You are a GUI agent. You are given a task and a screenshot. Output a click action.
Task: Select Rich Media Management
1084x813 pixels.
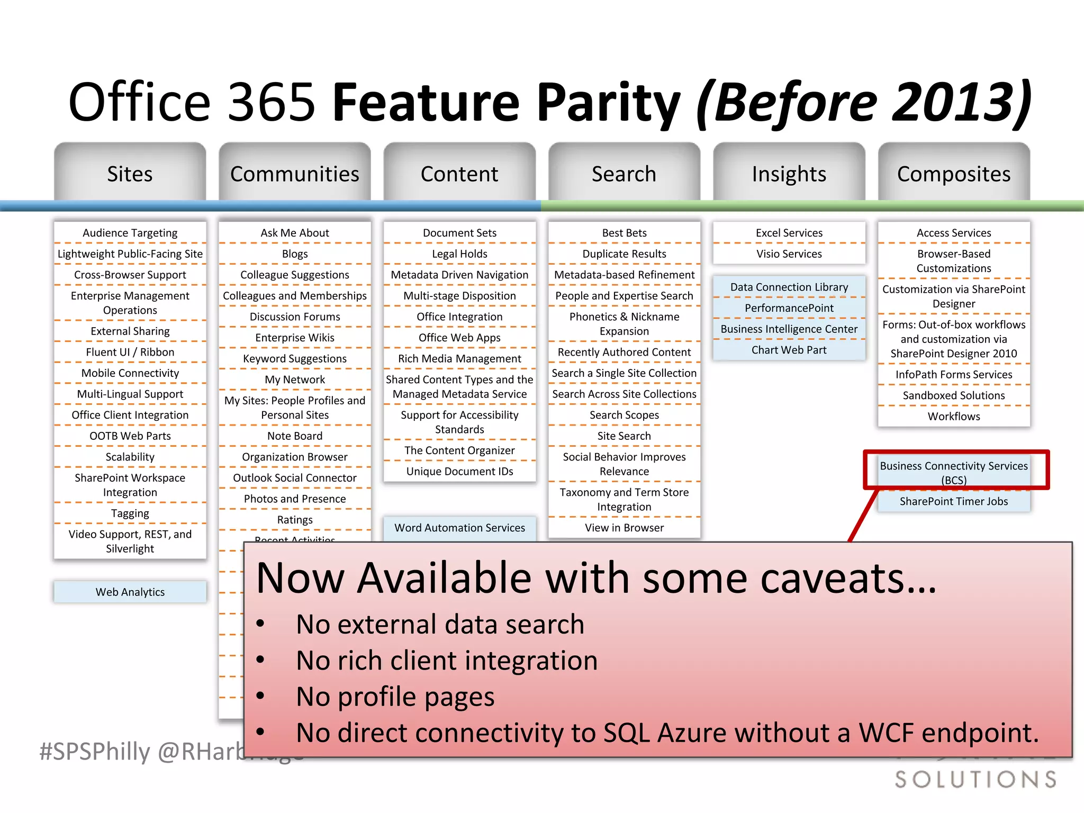click(459, 359)
